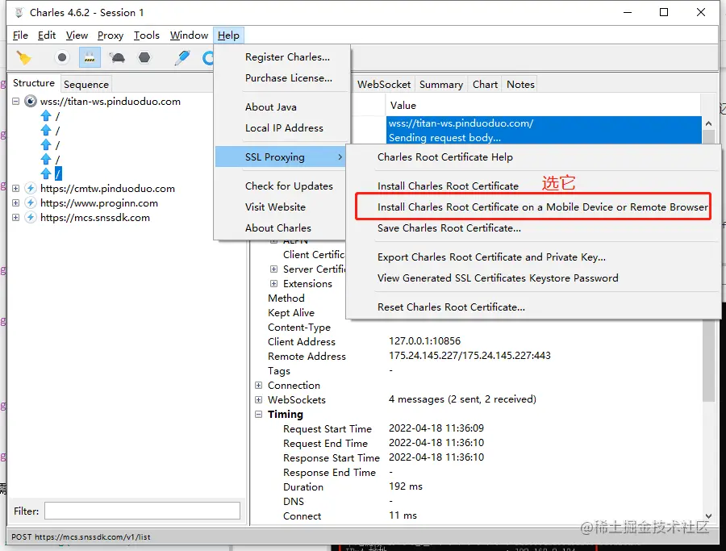Click the lightning icon for www.proginn.com

click(x=31, y=202)
